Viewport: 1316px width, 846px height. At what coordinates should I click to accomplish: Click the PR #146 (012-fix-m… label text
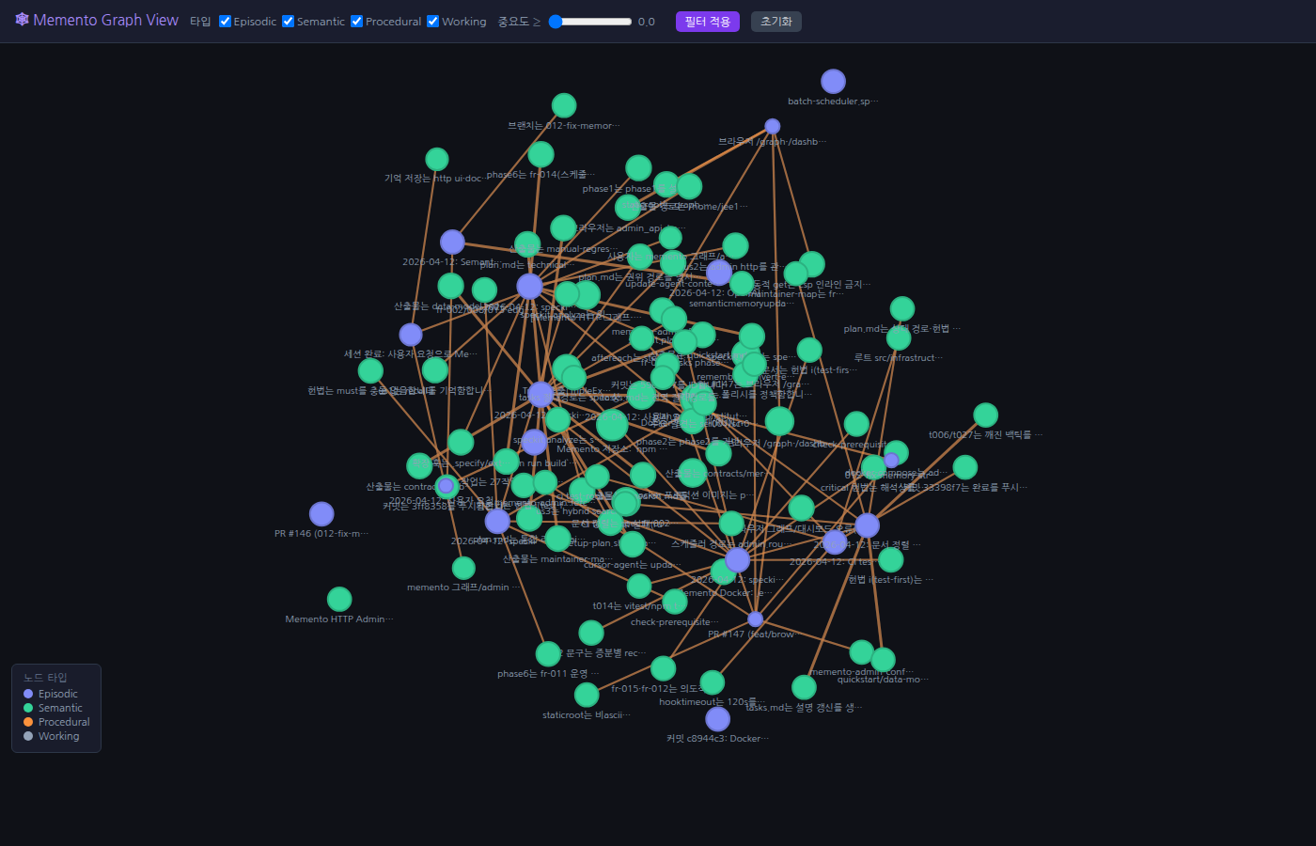(x=321, y=534)
